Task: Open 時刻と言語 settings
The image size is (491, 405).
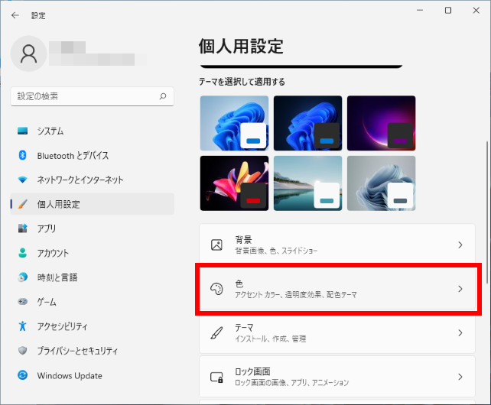Action: coord(92,277)
